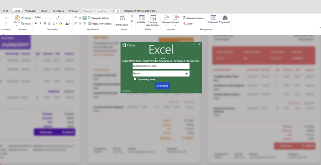Switch to the WSTAWIĆ ribbon tab
This screenshot has height=165, width=321.
tap(30, 11)
